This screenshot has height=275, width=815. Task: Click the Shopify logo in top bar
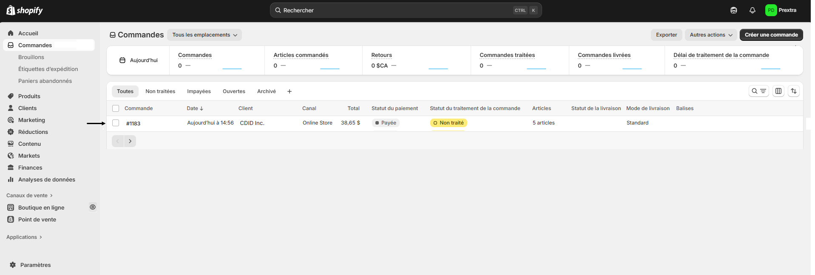tap(25, 10)
